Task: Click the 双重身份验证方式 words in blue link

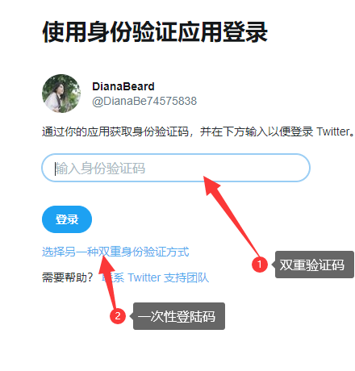Action: click(144, 252)
